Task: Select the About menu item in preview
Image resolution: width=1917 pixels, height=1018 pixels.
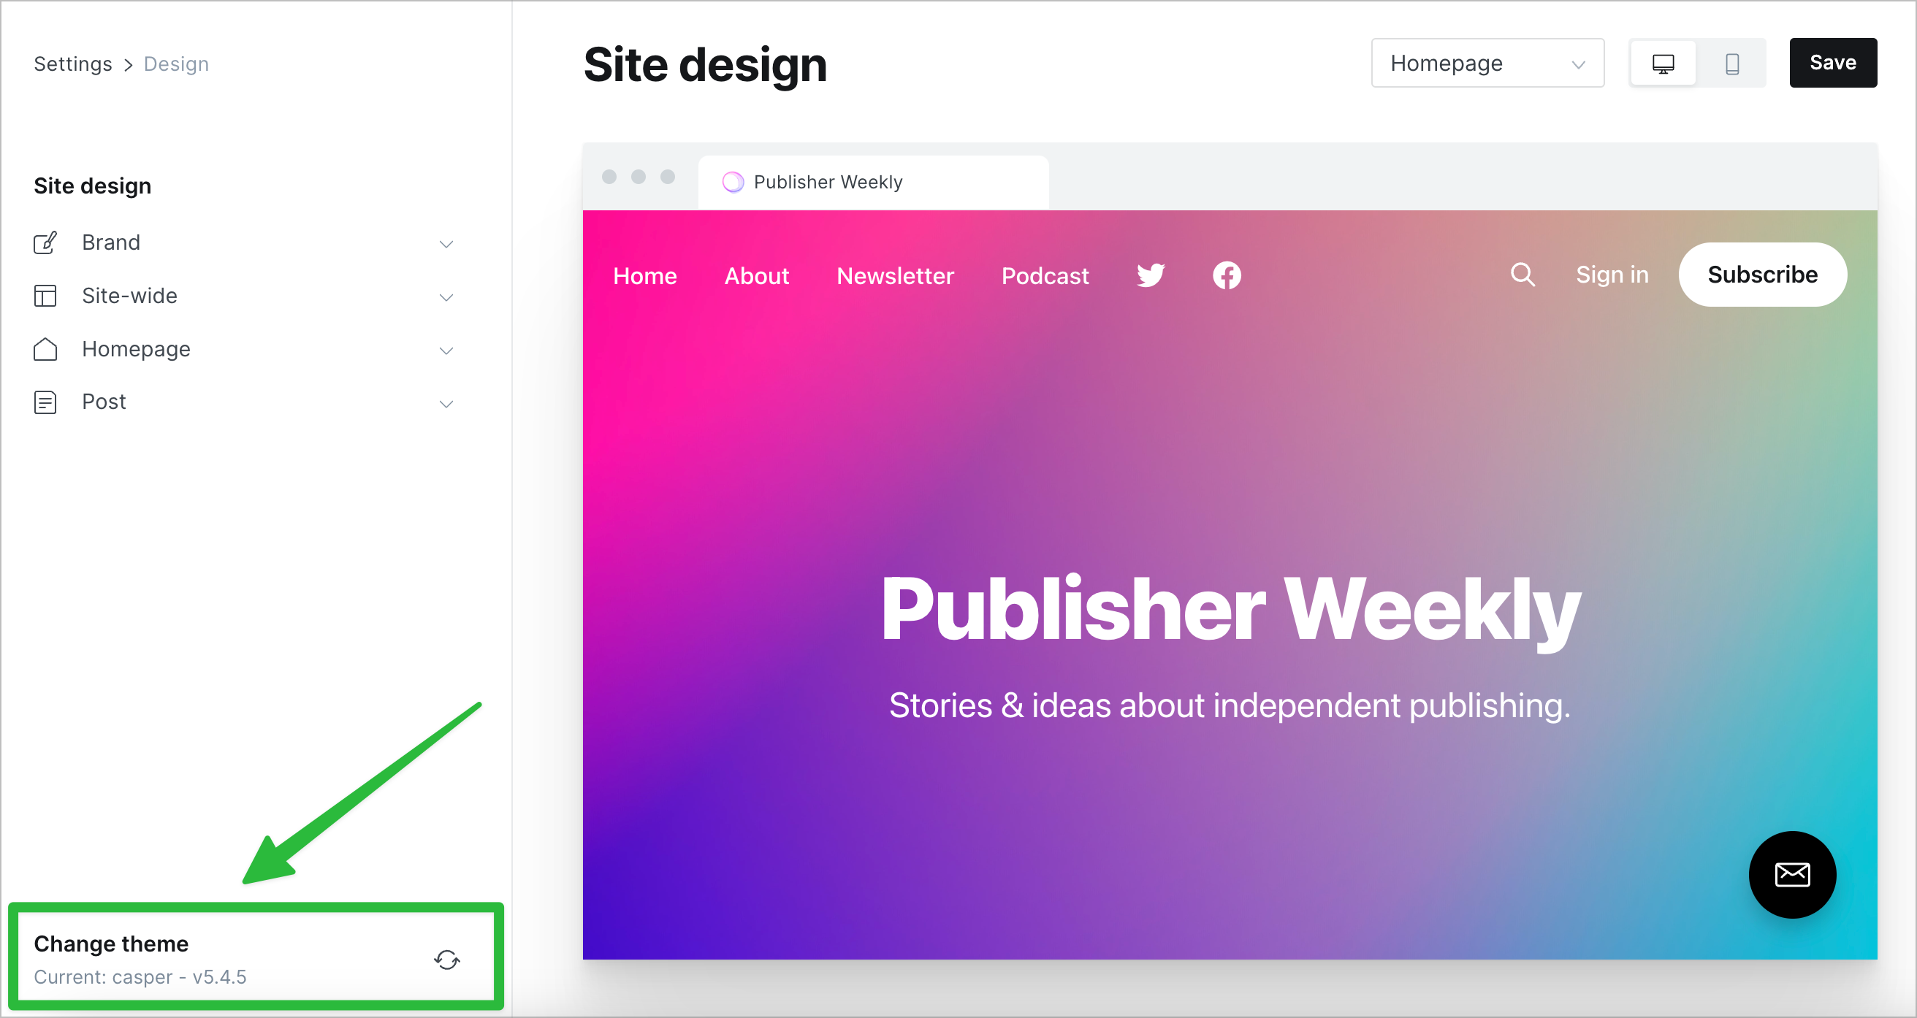Action: click(x=757, y=275)
